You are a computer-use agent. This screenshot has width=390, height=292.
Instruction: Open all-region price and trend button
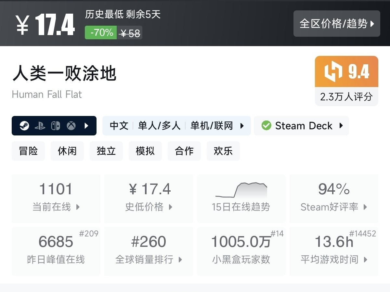(x=337, y=24)
